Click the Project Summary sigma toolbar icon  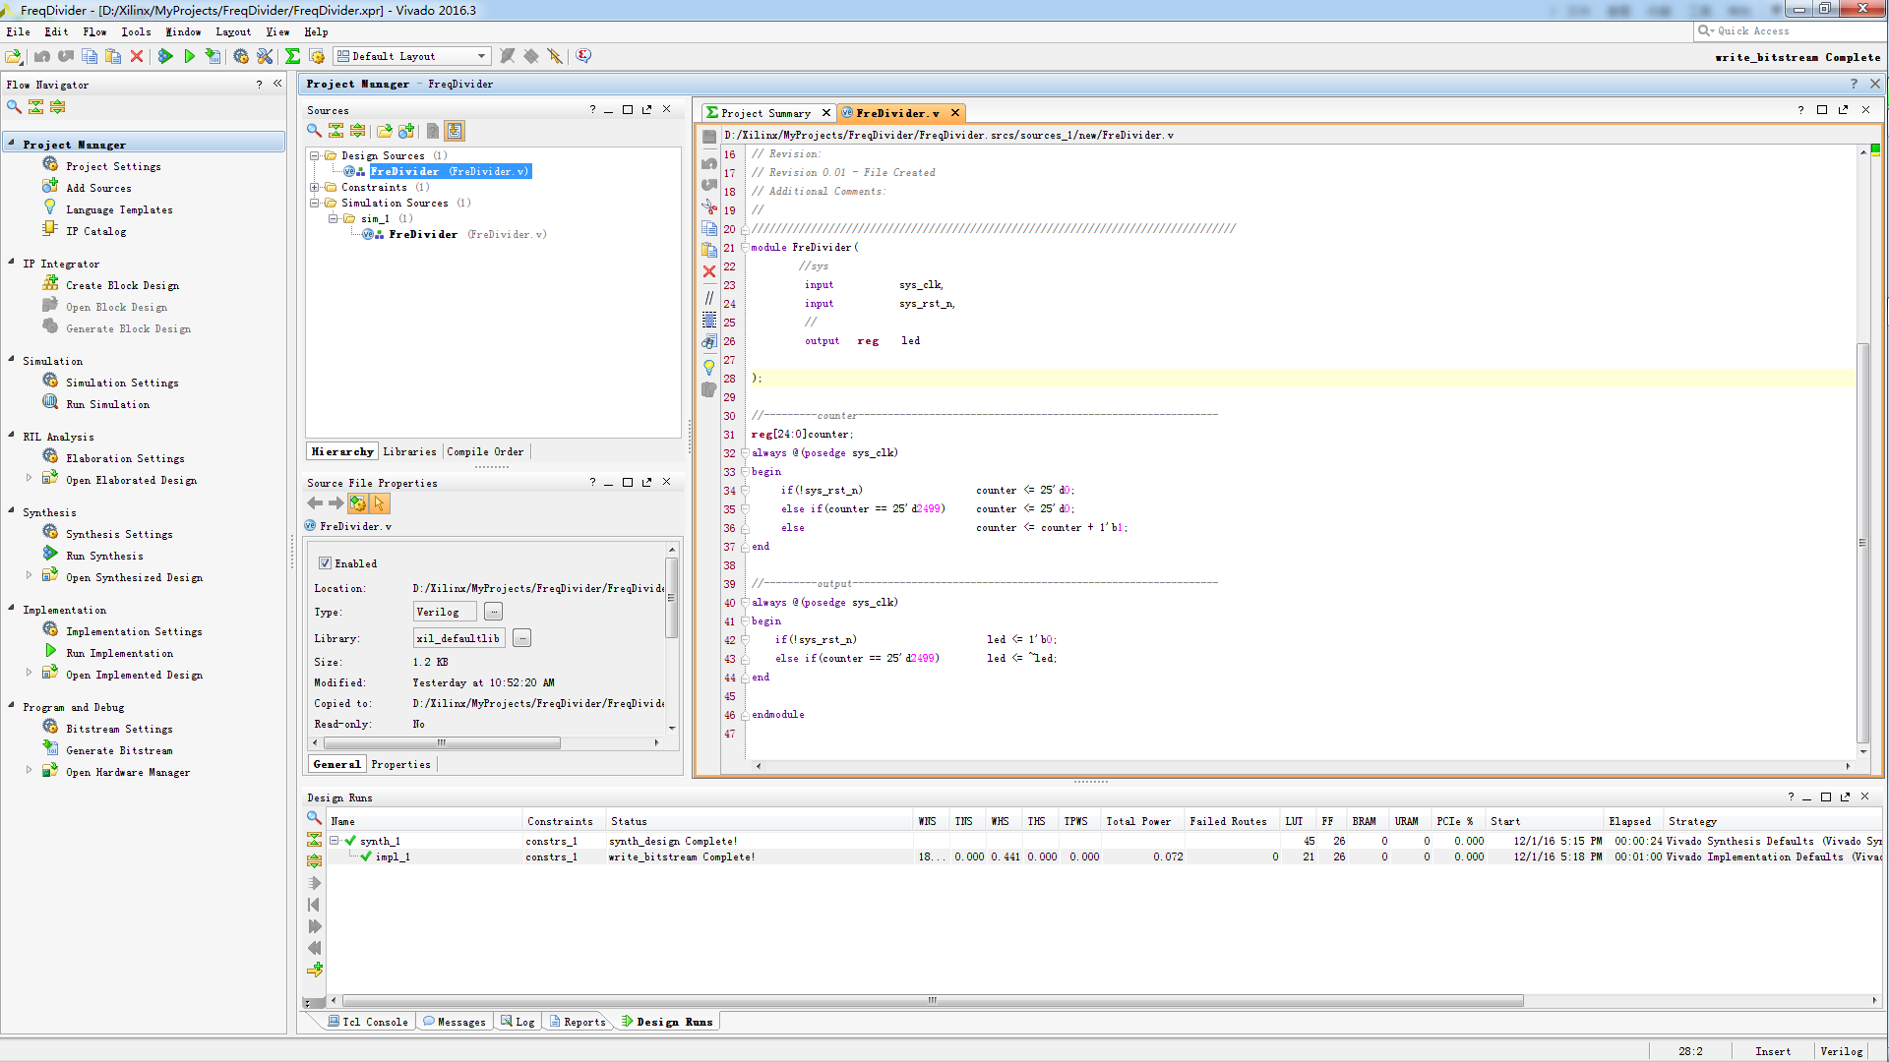point(292,57)
